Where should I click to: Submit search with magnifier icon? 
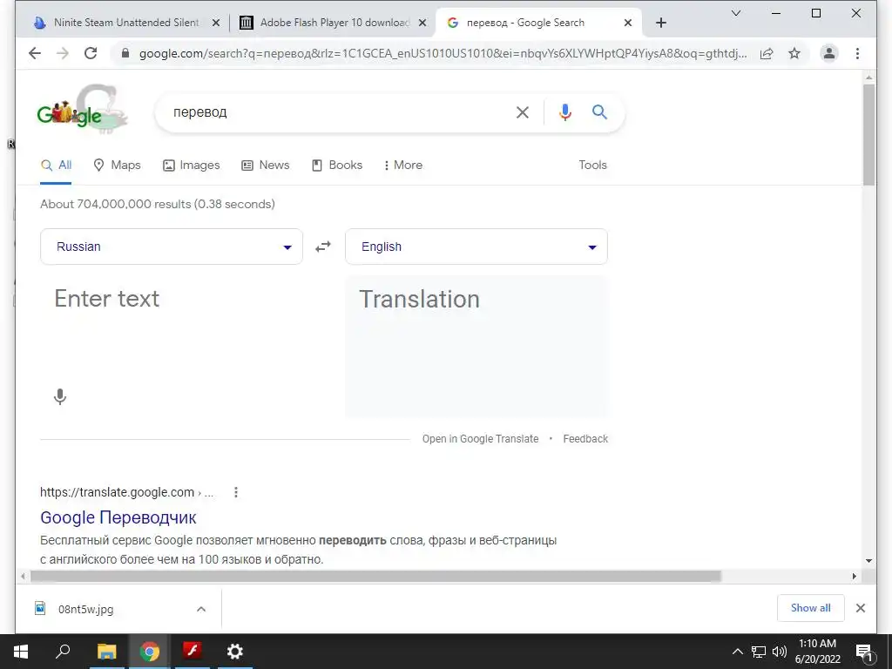point(599,112)
